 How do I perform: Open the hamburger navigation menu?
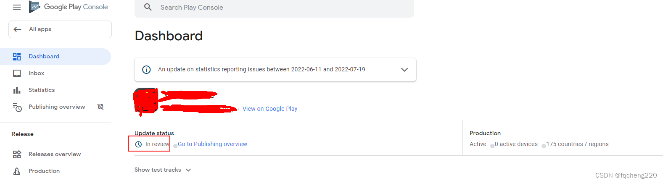pos(17,7)
